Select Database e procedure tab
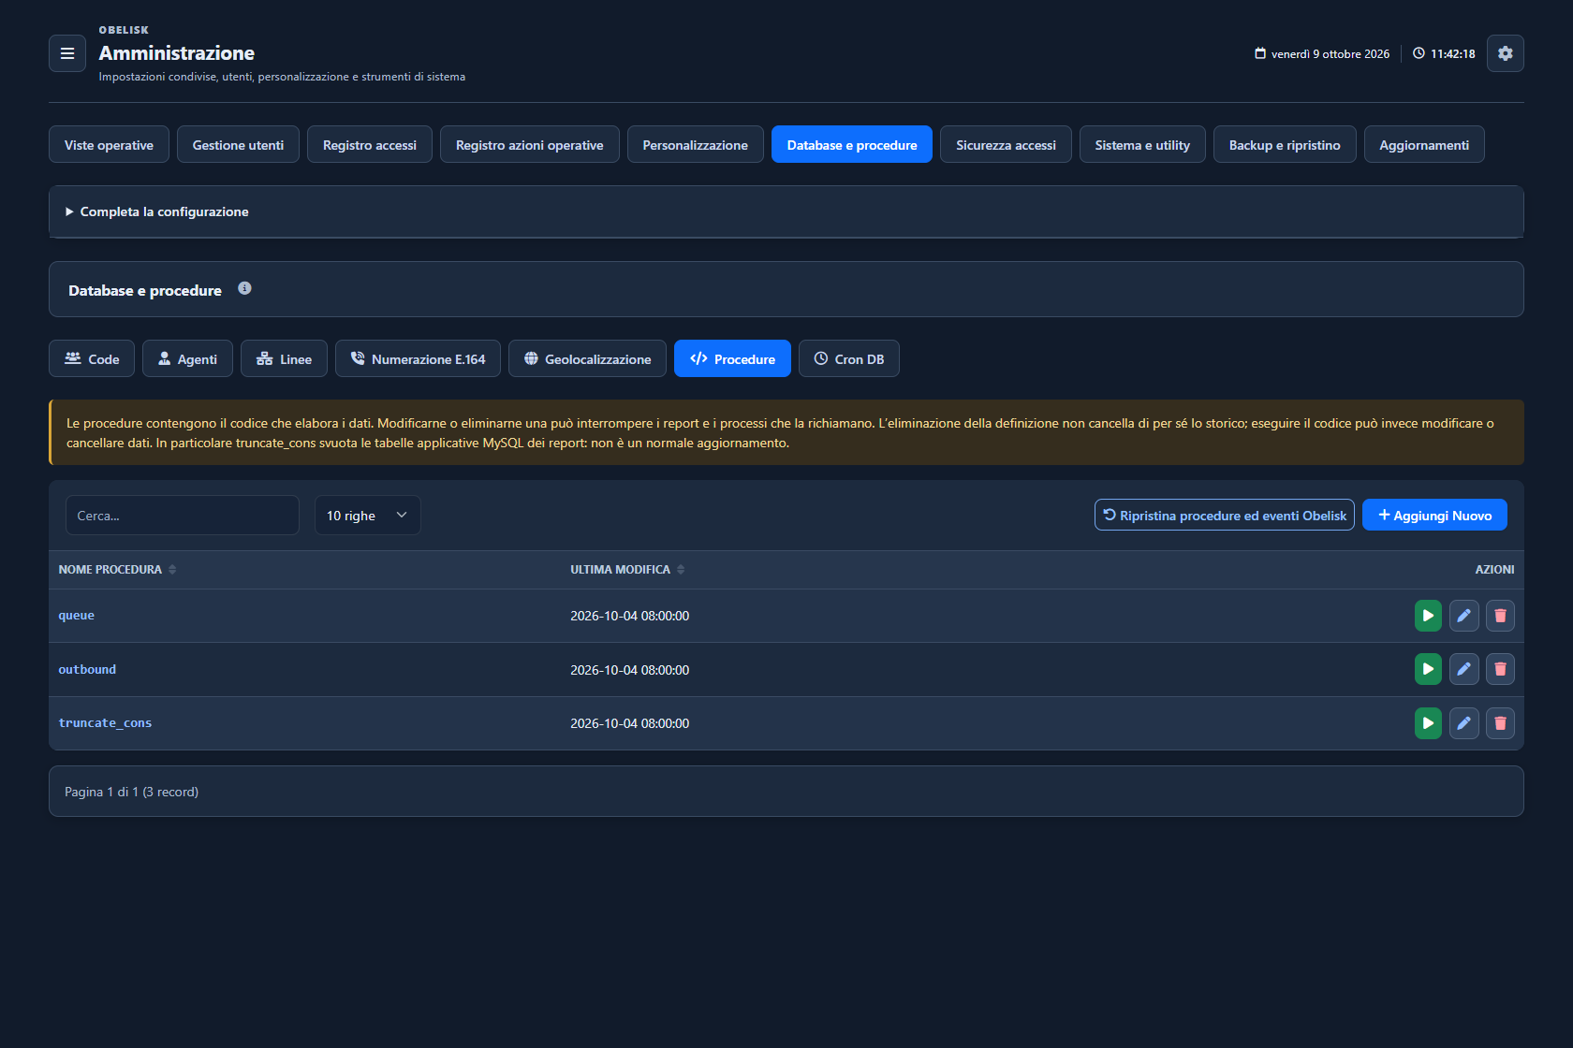Viewport: 1573px width, 1048px height. coord(852,144)
